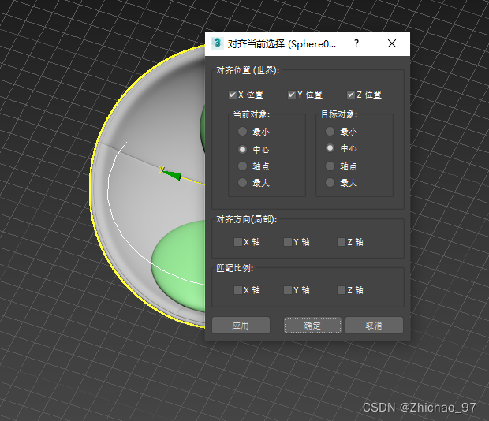This screenshot has width=489, height=421.
Task: Select 轴点 under 当前对象
Action: pyautogui.click(x=242, y=166)
